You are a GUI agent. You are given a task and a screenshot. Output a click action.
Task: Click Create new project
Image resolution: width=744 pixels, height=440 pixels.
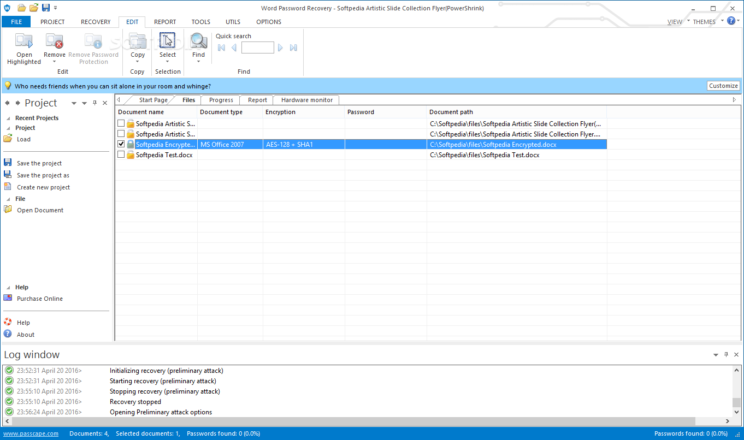tap(44, 187)
